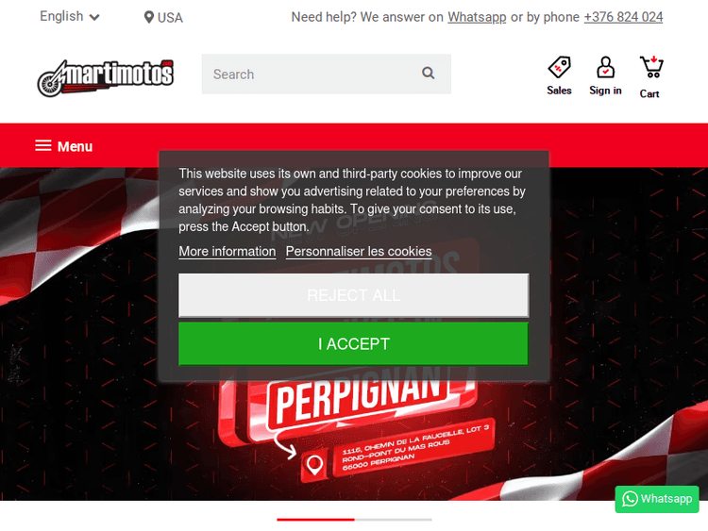Open the Sales tag icon

559,67
